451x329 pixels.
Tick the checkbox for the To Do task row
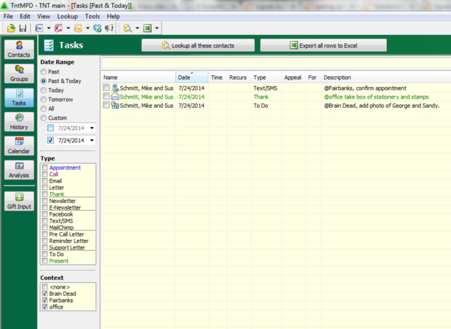pos(106,105)
